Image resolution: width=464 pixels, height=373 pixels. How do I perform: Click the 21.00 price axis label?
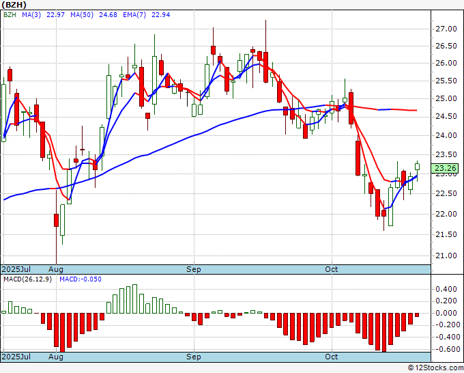click(x=446, y=255)
